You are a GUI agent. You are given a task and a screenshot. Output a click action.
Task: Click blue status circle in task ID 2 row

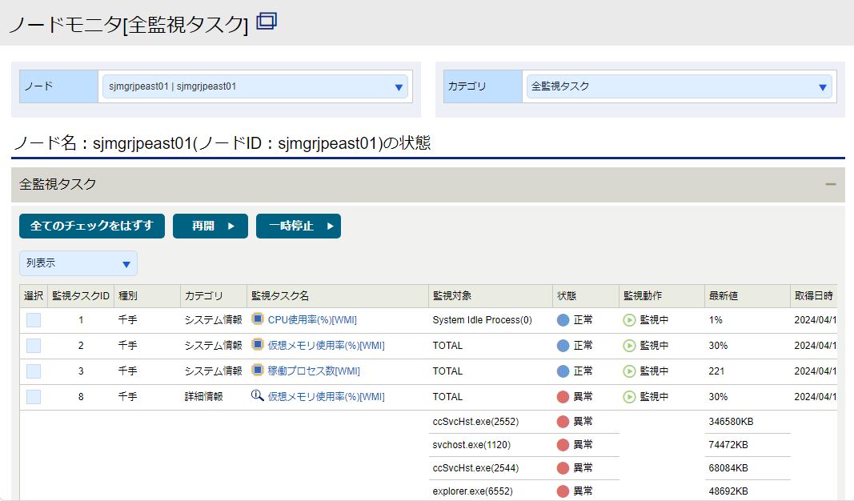pyautogui.click(x=563, y=346)
